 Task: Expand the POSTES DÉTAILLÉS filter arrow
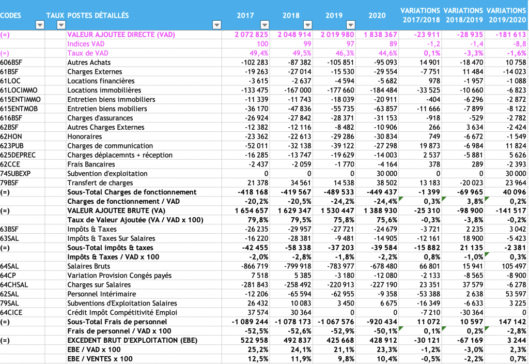click(216, 25)
